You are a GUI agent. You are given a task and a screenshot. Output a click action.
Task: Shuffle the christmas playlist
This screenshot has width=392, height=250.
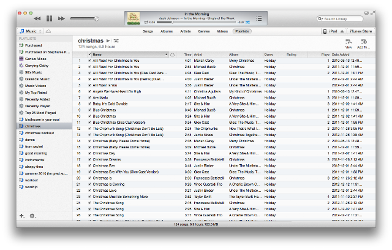116,41
